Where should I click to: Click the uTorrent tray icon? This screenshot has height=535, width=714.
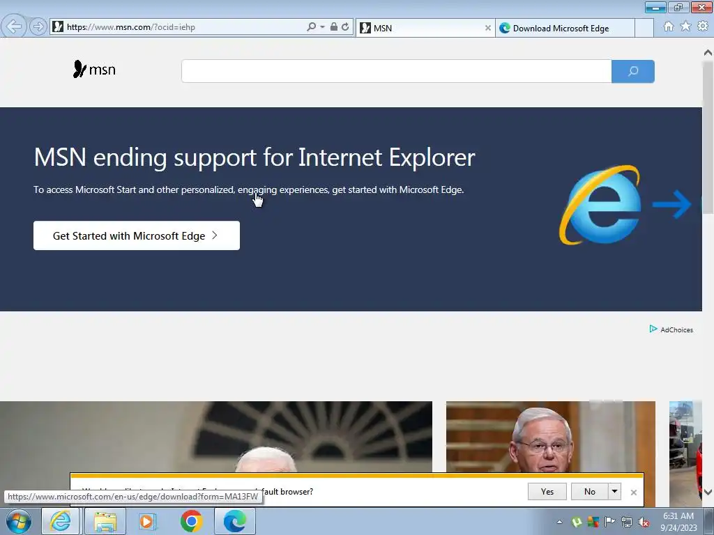(x=577, y=522)
